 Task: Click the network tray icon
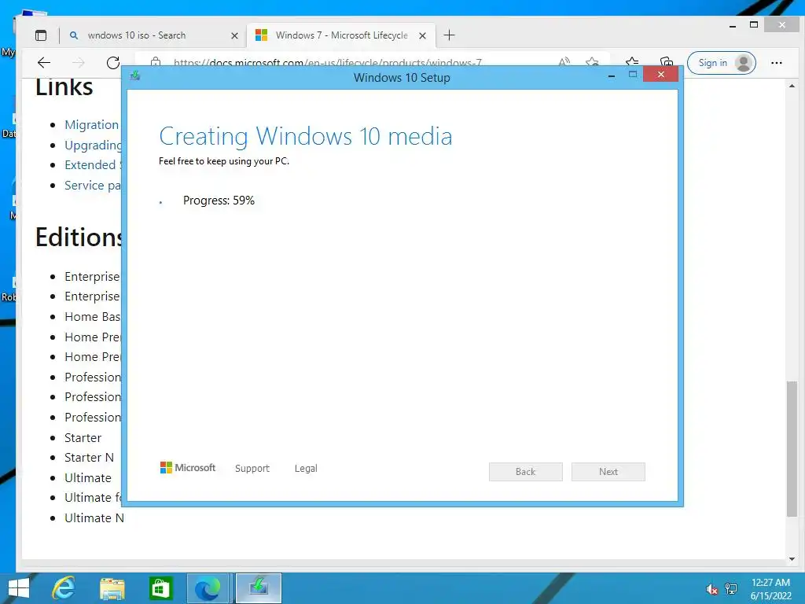click(731, 588)
